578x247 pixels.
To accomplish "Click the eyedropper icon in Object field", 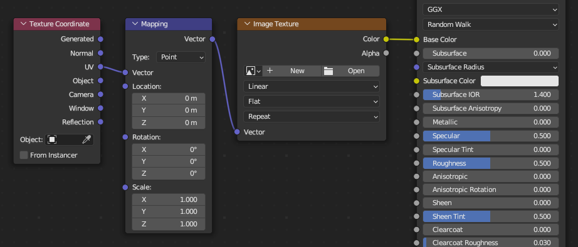I will pyautogui.click(x=87, y=139).
